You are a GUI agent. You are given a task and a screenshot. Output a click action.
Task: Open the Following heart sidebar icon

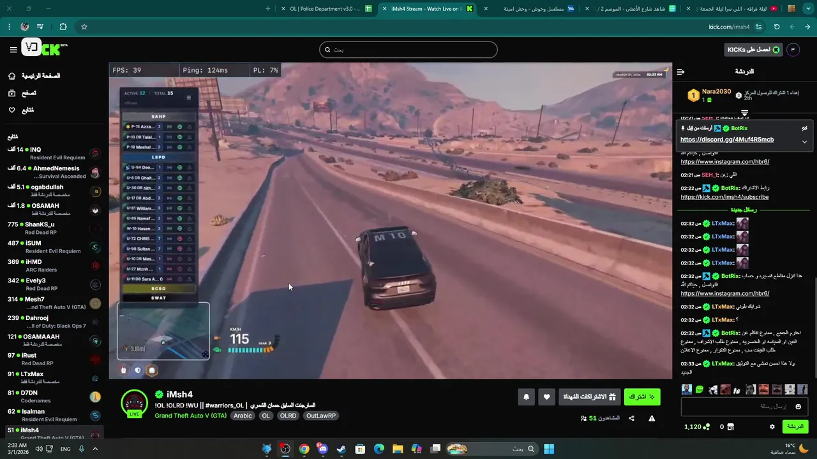pos(11,110)
